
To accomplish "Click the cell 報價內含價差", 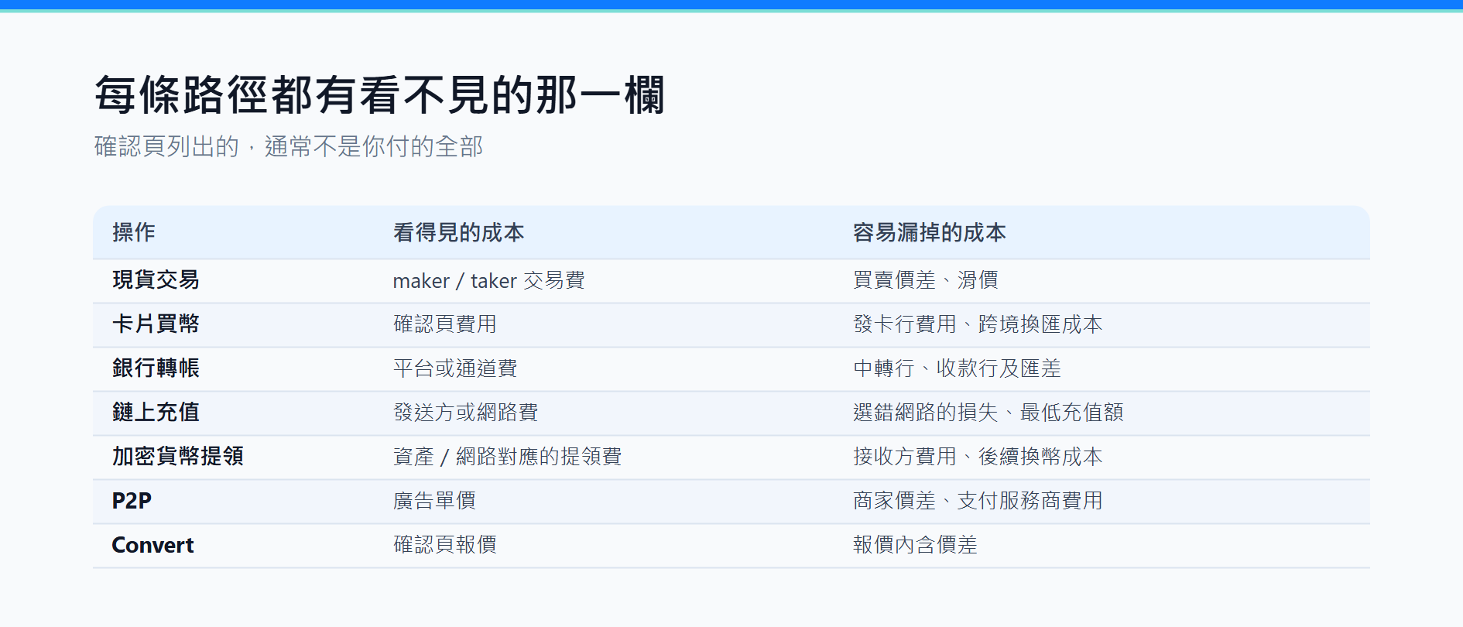I will [915, 545].
